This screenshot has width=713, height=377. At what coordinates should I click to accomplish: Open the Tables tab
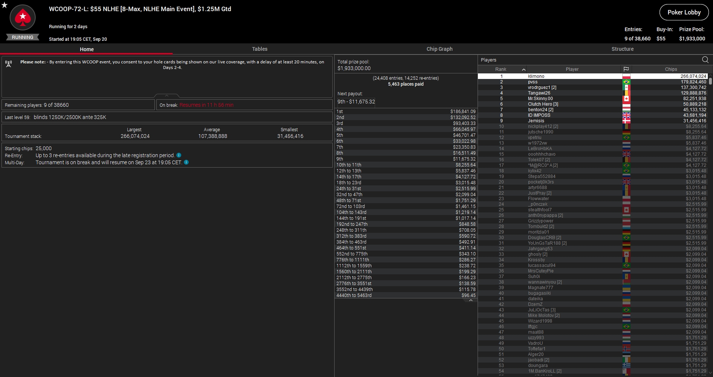tap(260, 49)
